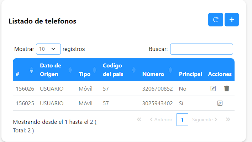Viewport: 252px width, 142px height.
Task: Click the Anterior pagination link
Action: tap(161, 120)
